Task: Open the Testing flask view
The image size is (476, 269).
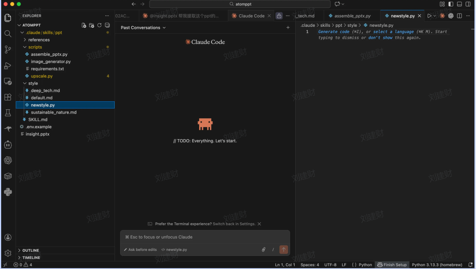Action: click(8, 113)
